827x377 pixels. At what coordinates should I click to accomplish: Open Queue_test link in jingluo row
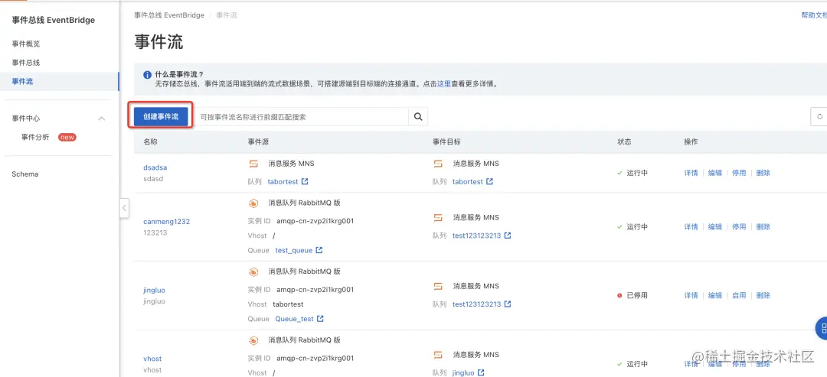click(x=294, y=319)
